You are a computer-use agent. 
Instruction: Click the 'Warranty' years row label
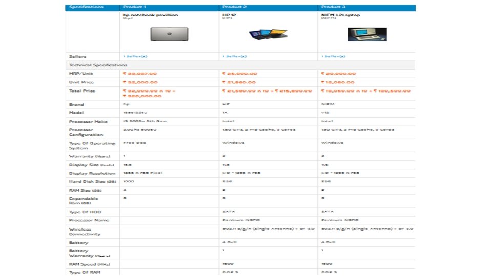[89, 156]
